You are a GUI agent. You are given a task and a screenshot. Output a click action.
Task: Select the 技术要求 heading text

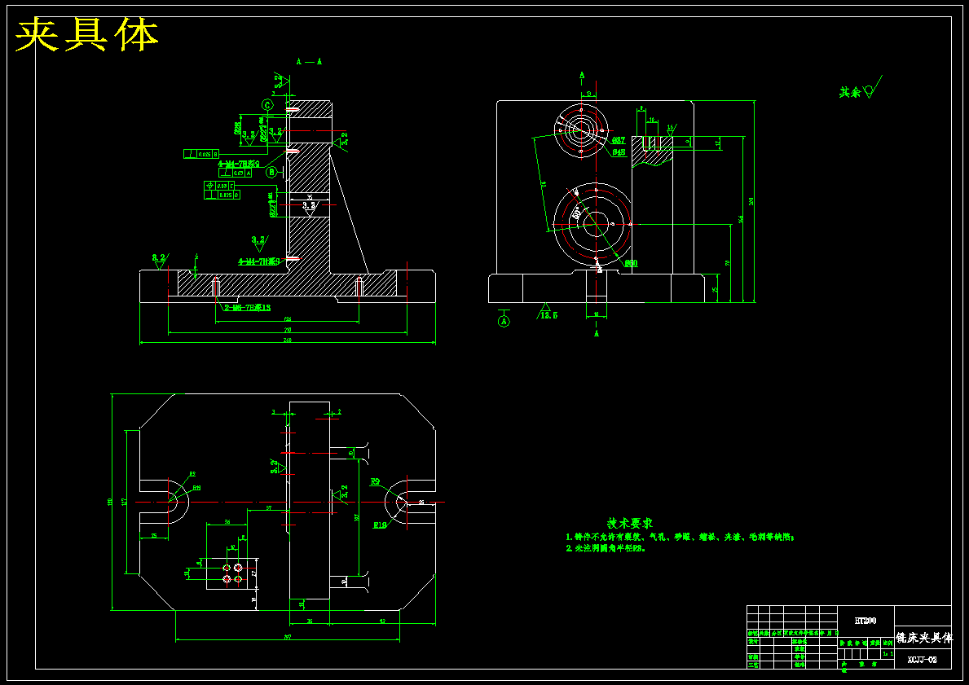630,524
